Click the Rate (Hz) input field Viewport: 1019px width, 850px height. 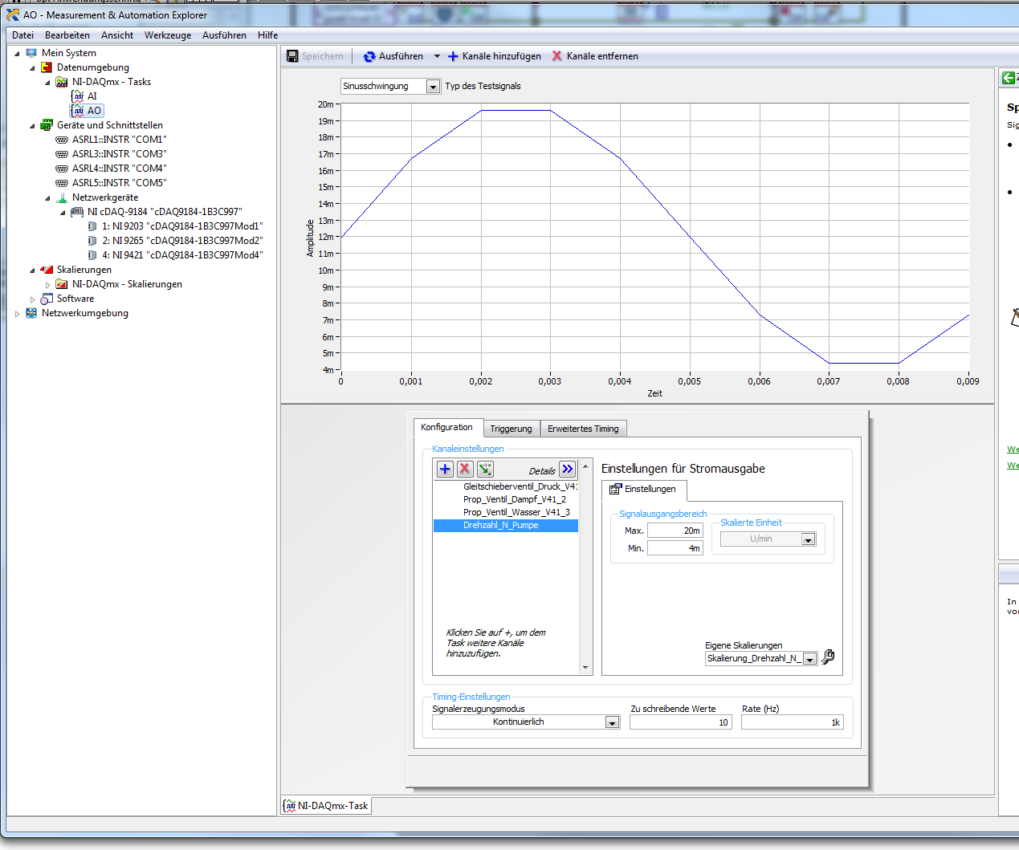(x=792, y=722)
